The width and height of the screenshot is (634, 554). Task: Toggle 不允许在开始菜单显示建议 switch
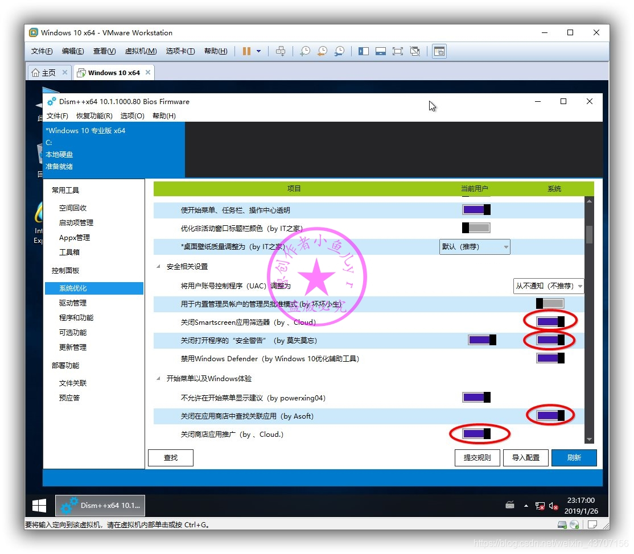[476, 397]
